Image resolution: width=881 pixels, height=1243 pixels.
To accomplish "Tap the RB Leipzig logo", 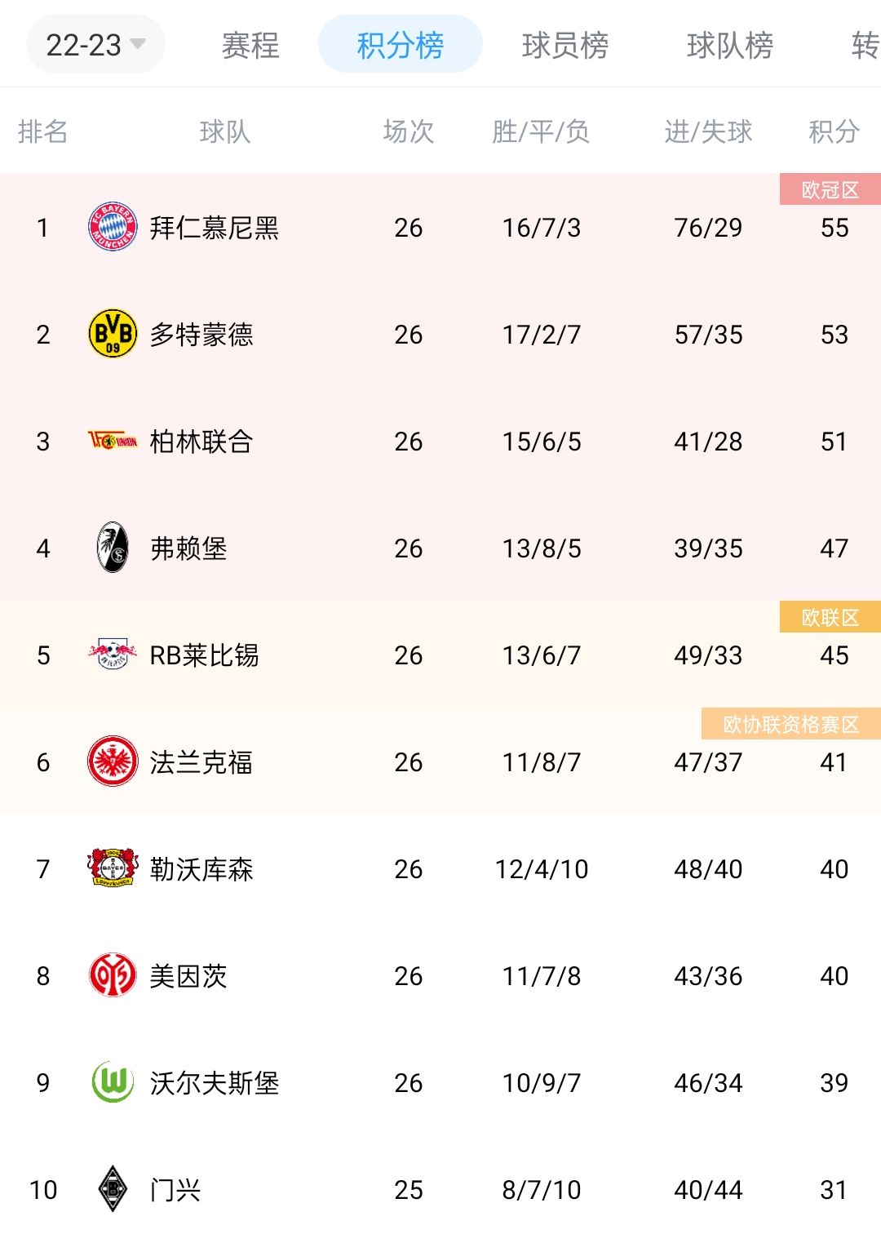I will click(113, 655).
